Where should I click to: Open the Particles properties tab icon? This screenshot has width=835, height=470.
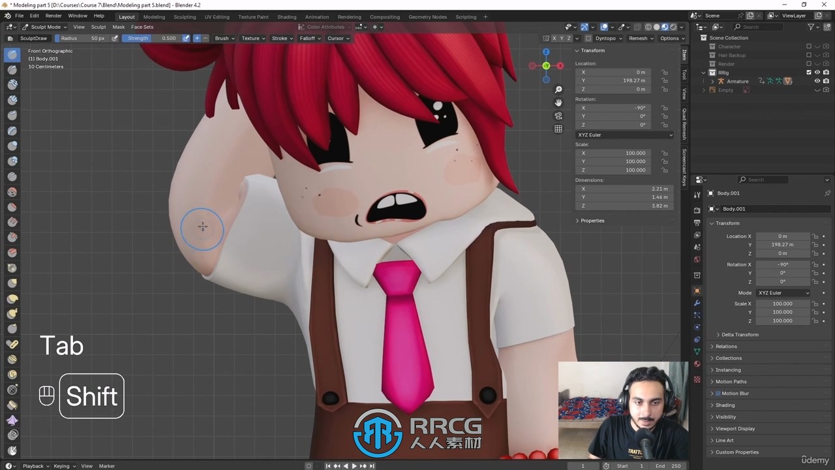click(x=697, y=315)
